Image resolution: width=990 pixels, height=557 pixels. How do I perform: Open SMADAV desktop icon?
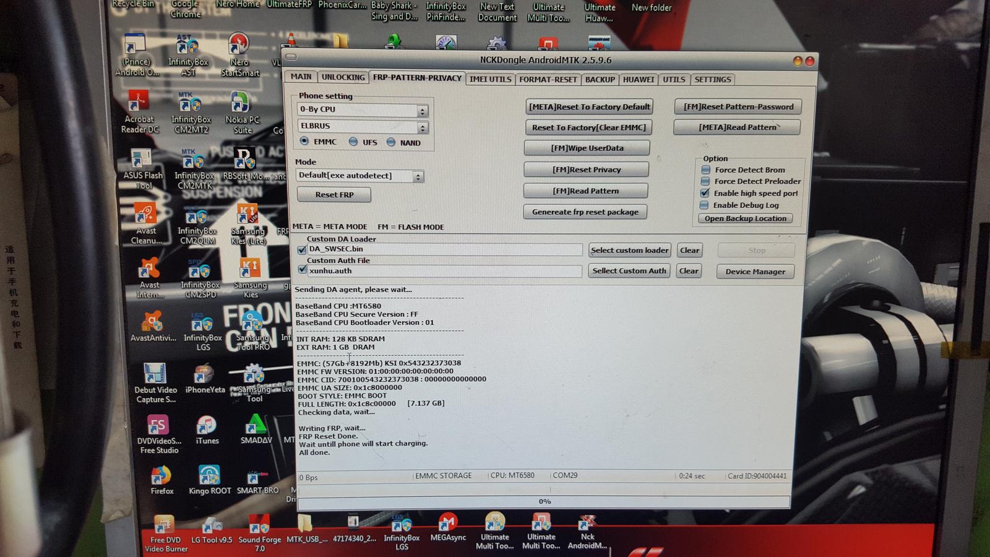point(256,430)
